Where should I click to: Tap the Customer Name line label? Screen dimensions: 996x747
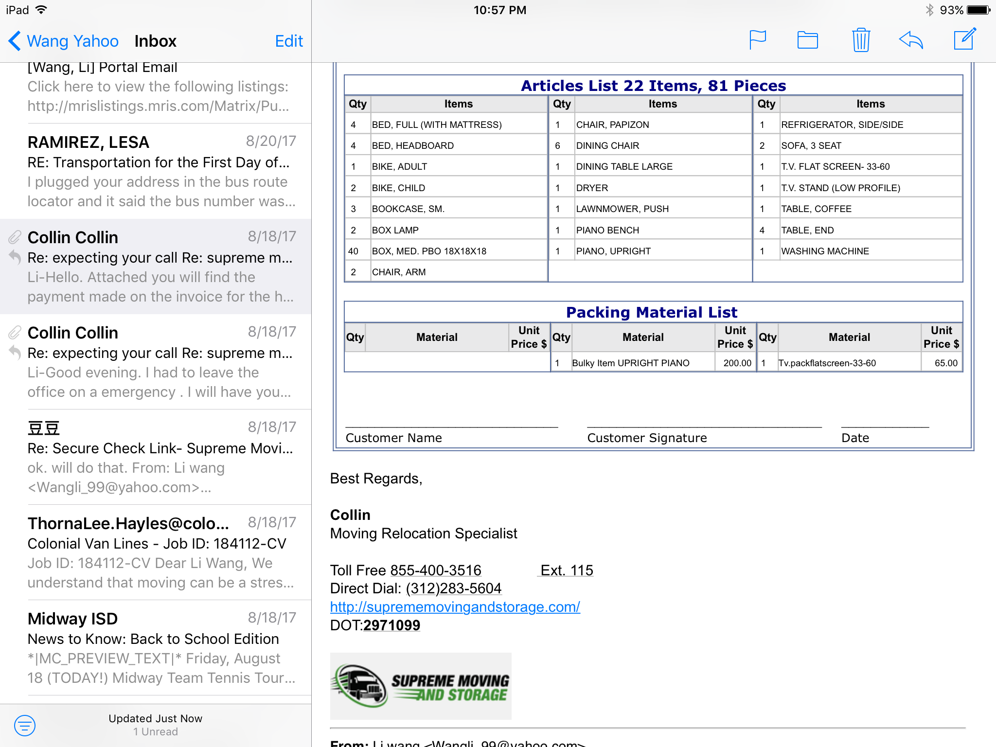[x=393, y=438]
